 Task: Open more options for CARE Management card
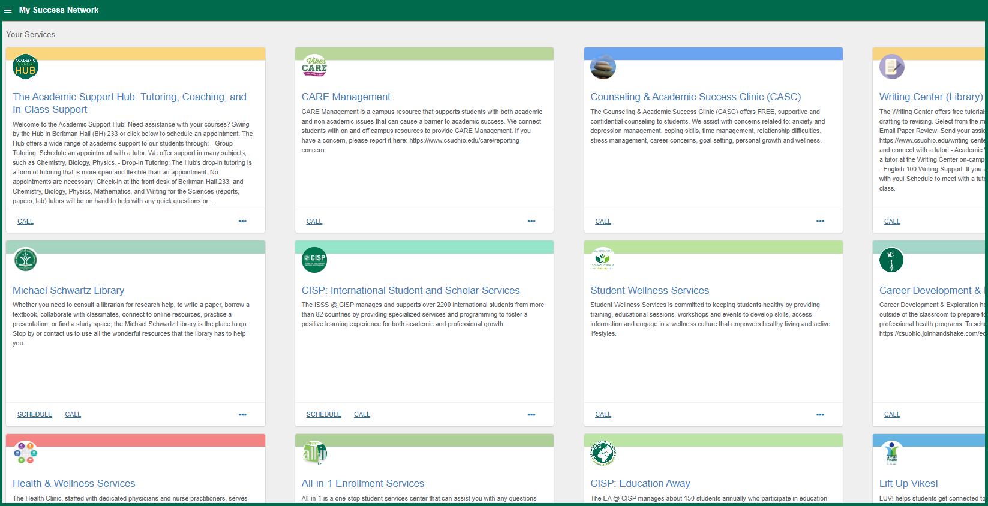531,221
